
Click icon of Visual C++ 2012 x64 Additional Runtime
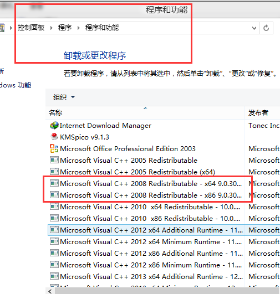point(54,230)
